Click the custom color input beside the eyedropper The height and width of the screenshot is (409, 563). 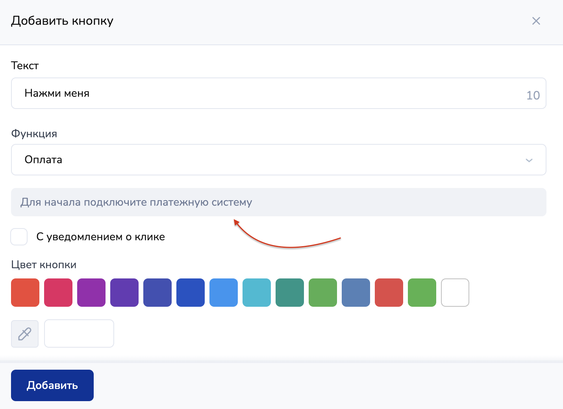[79, 333]
